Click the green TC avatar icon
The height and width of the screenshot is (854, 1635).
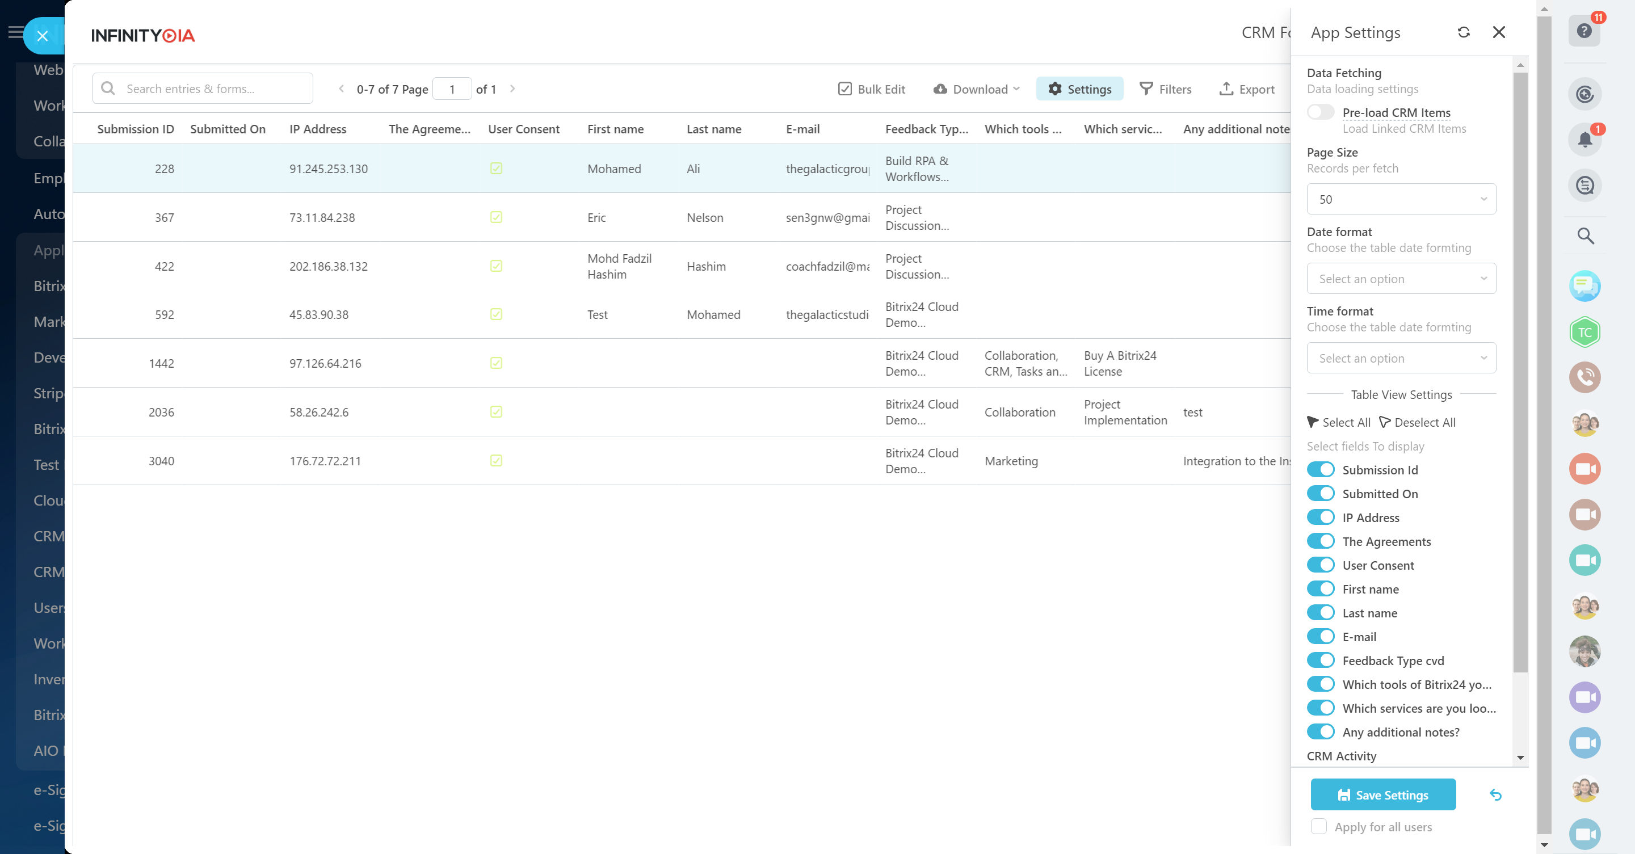(x=1585, y=333)
